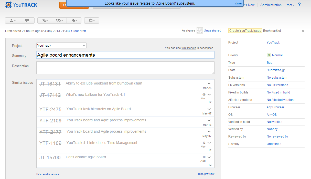Expand similar issue JT-16131
The height and width of the screenshot is (179, 311).
coord(209,83)
